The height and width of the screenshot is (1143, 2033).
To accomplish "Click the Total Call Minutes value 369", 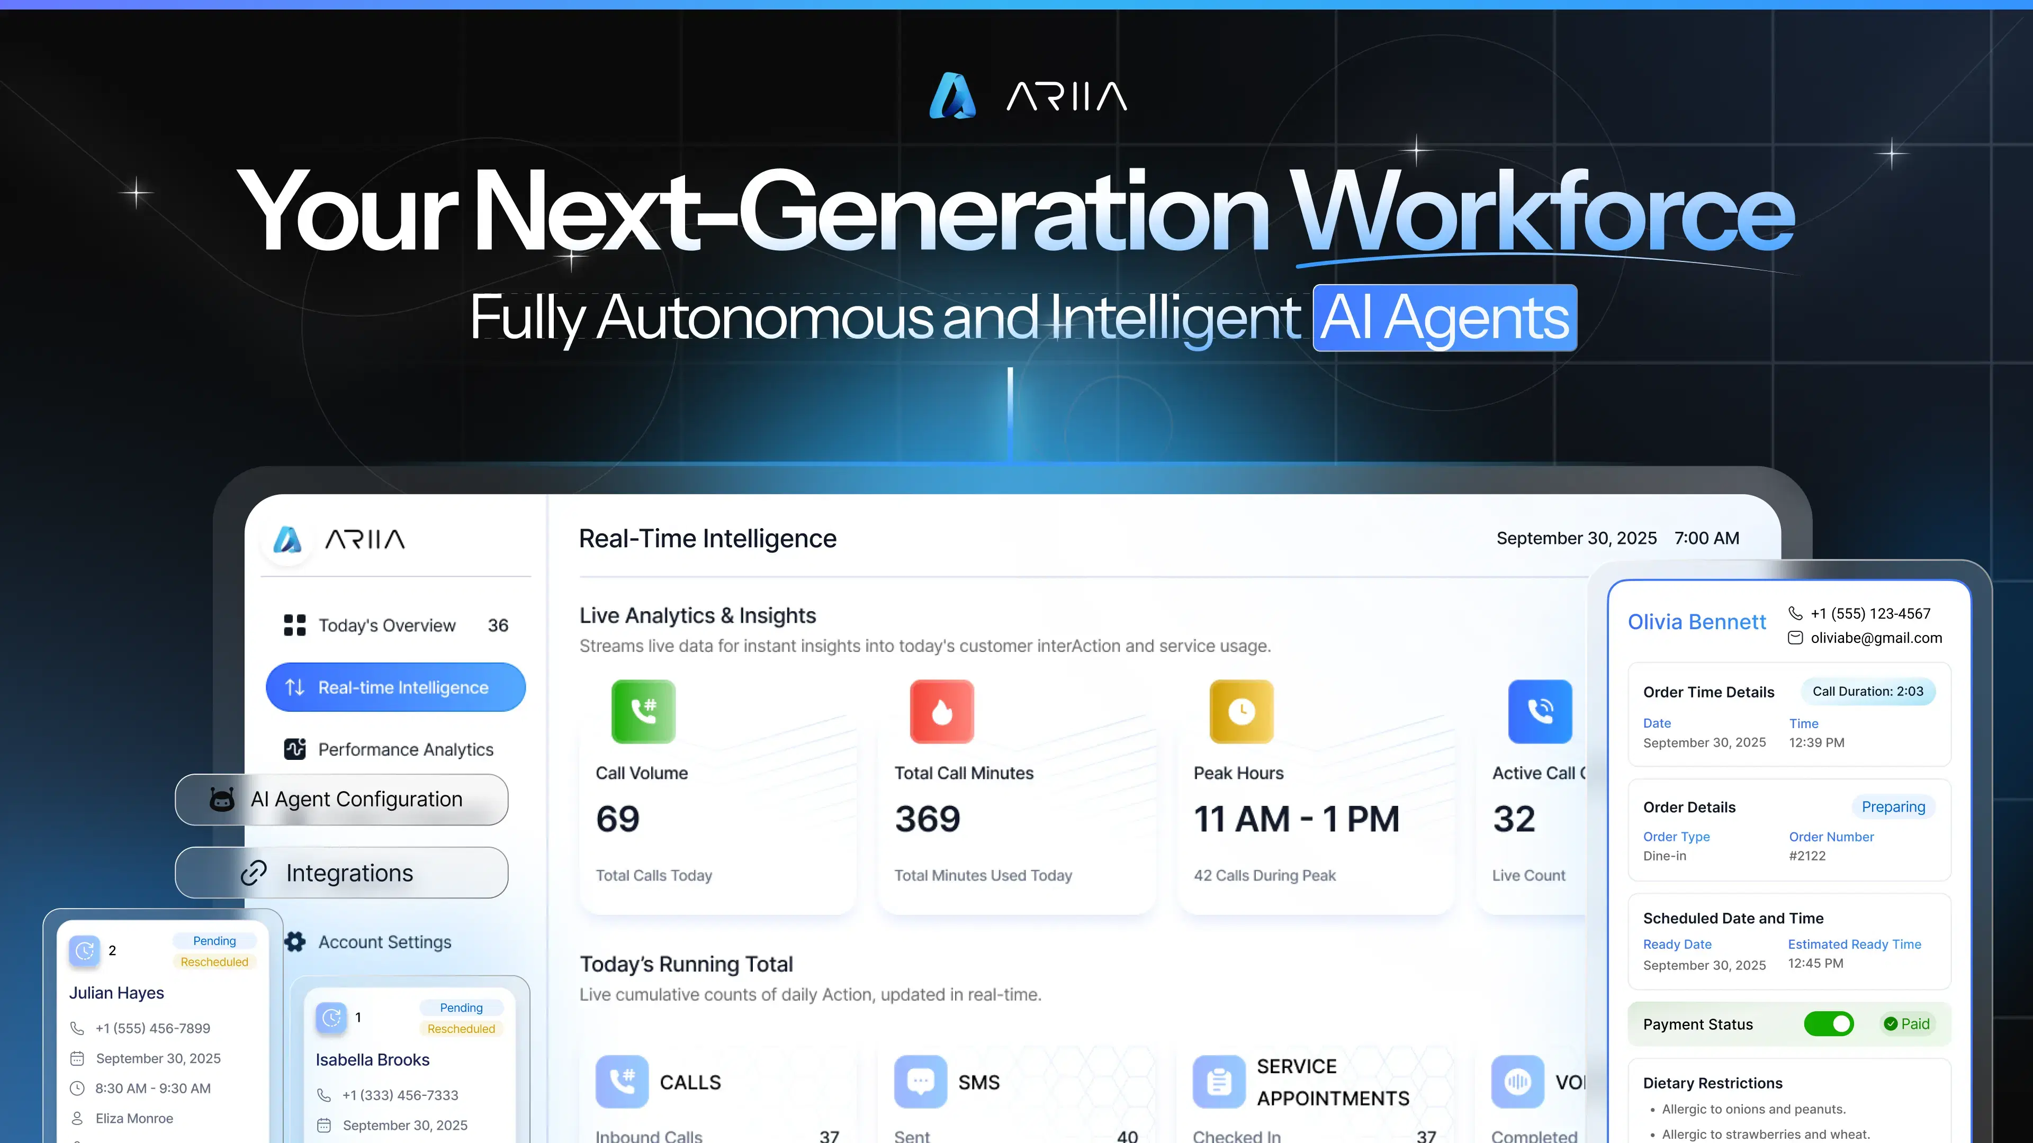I will (x=928, y=819).
